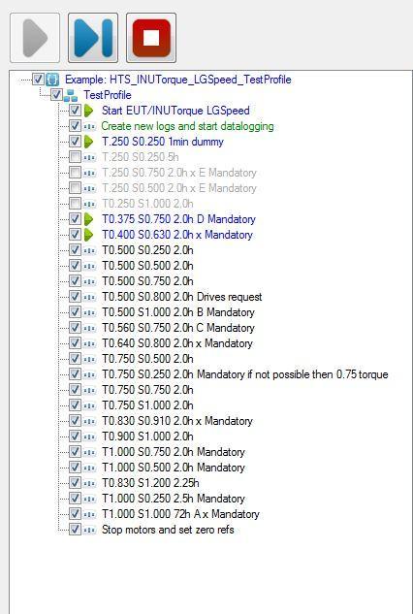Toggle the root Example profile checkbox

coord(38,80)
